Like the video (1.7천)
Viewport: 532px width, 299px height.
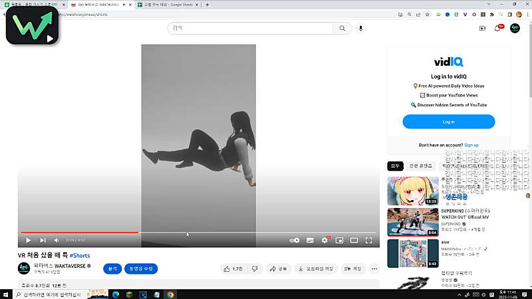pos(233,269)
